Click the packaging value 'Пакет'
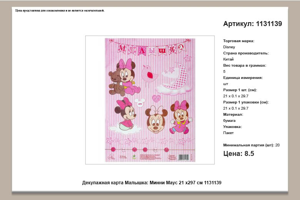Image resolution: width=300 pixels, height=200 pixels. [228, 133]
